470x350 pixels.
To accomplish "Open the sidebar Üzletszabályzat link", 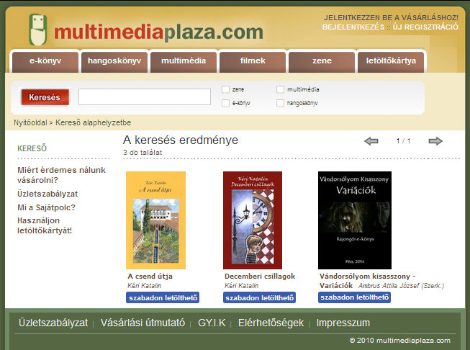I will 48,194.
